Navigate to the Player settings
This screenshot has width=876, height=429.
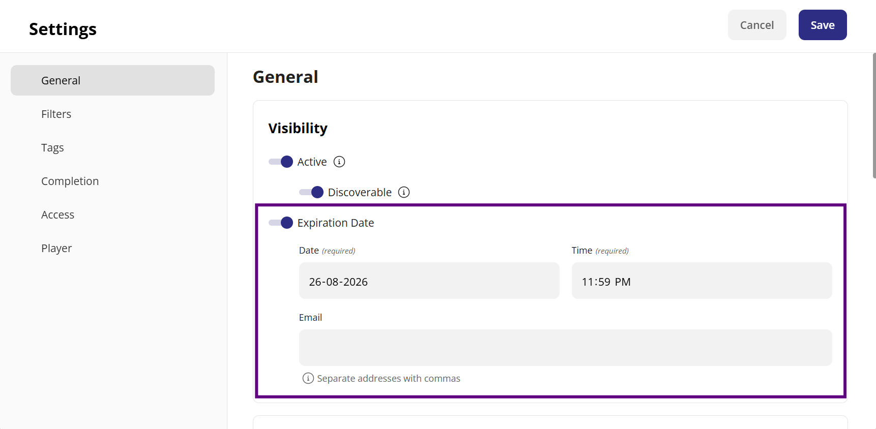click(112, 248)
